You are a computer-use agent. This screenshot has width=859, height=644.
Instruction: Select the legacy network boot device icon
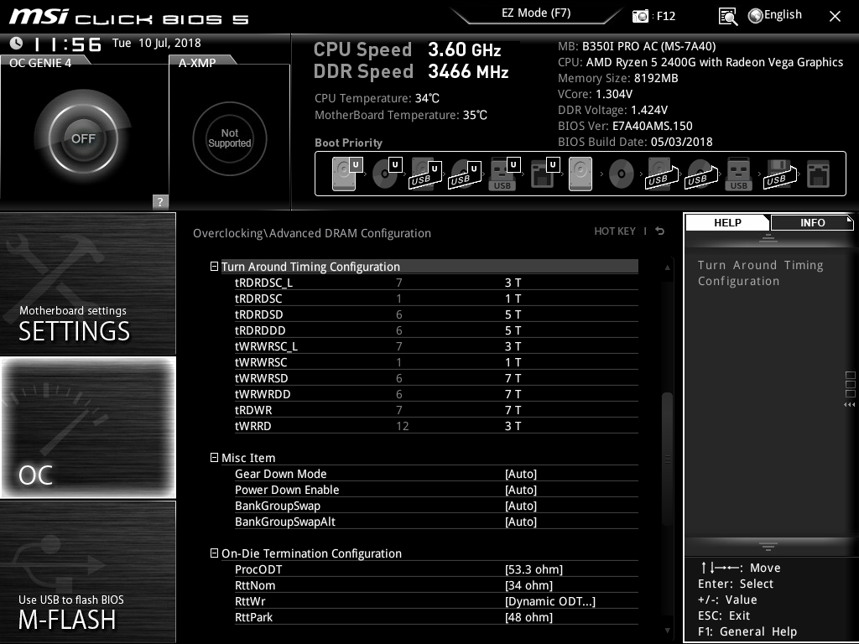pyautogui.click(x=819, y=174)
